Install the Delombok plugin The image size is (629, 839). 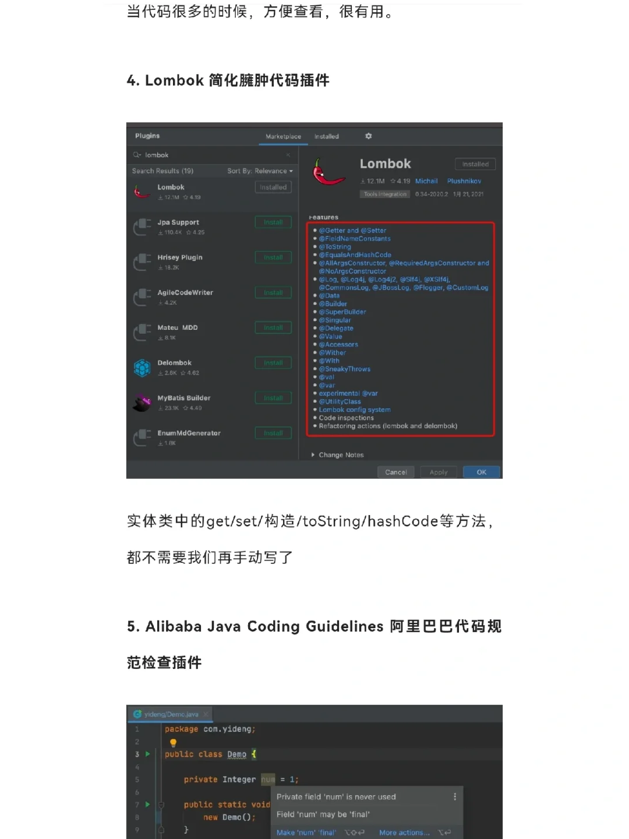tap(273, 362)
